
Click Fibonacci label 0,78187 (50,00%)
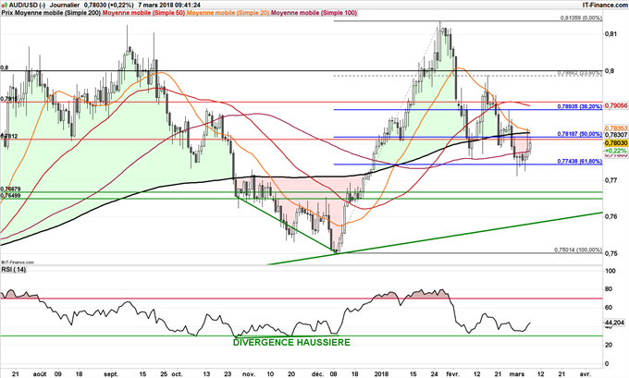[x=580, y=134]
